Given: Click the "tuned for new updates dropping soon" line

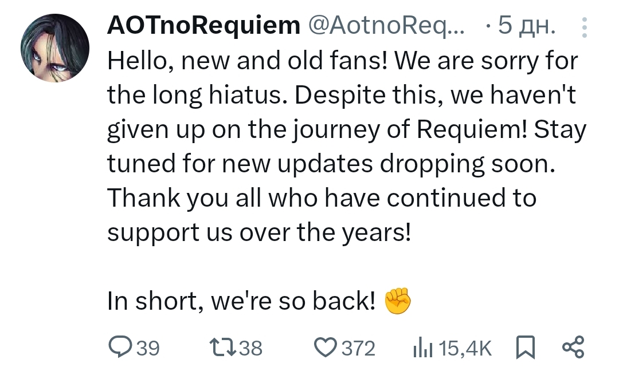Looking at the screenshot, I should (x=331, y=164).
